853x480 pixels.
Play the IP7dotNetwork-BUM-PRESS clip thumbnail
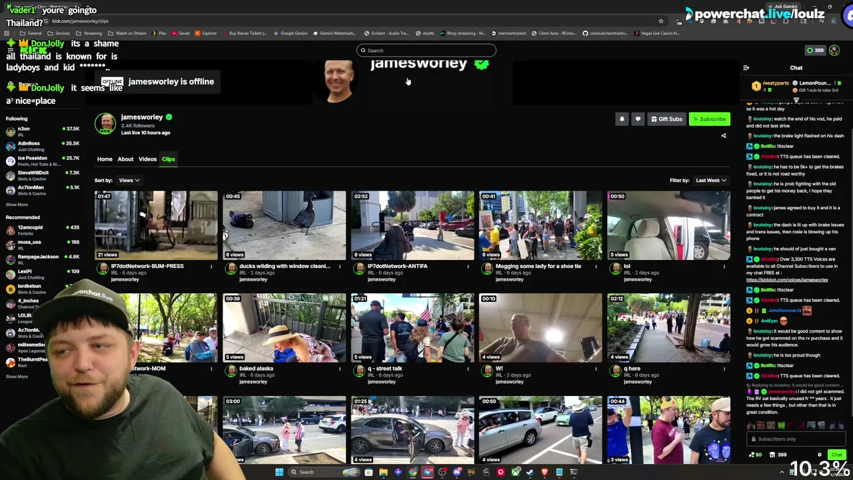click(156, 225)
